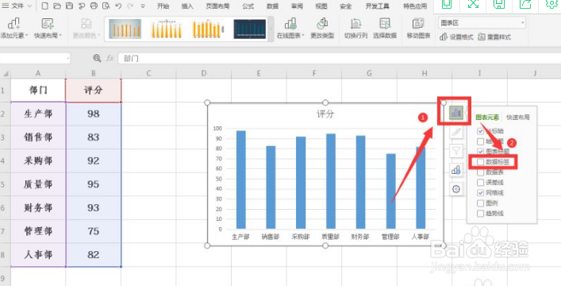Check the 数据标签 checkbox
This screenshot has height=286, width=561.
pyautogui.click(x=481, y=162)
